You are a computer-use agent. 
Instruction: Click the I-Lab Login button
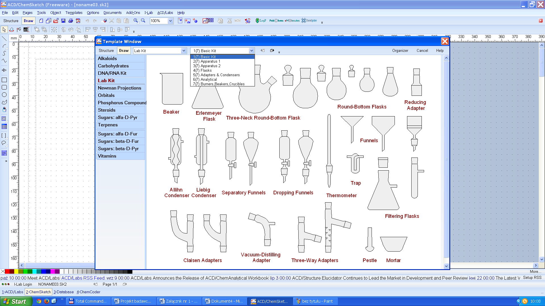(x=23, y=284)
